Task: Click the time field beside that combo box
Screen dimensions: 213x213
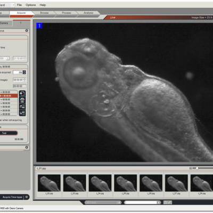Action: [20, 58]
